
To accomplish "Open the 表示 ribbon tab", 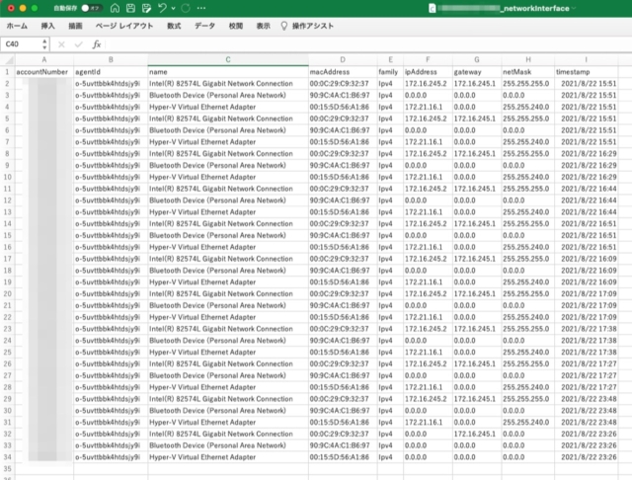I will click(x=264, y=27).
